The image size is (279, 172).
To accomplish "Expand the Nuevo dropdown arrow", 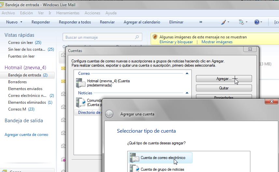I will tap(21, 22).
